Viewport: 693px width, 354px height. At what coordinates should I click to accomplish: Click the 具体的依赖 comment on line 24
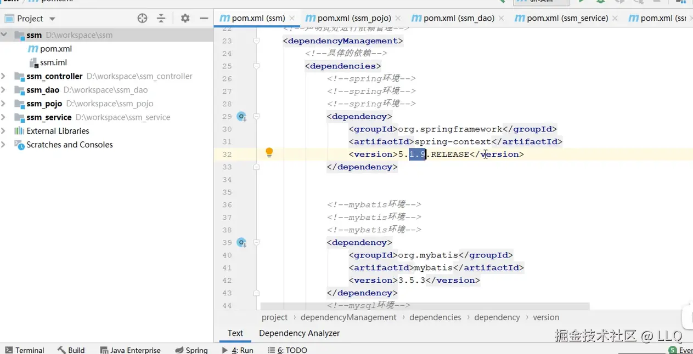tap(346, 53)
